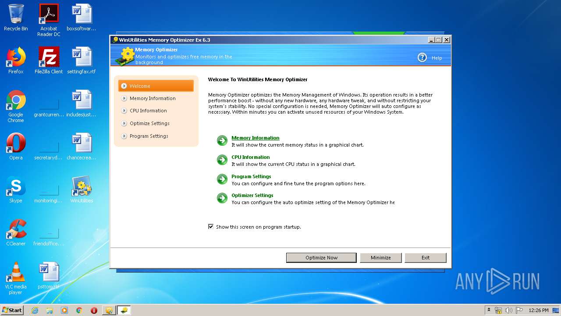
Task: Click the Exit button
Action: click(426, 258)
